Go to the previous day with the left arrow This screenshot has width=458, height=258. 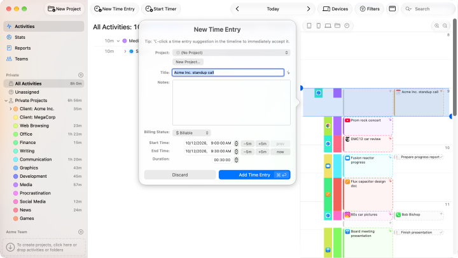[237, 9]
